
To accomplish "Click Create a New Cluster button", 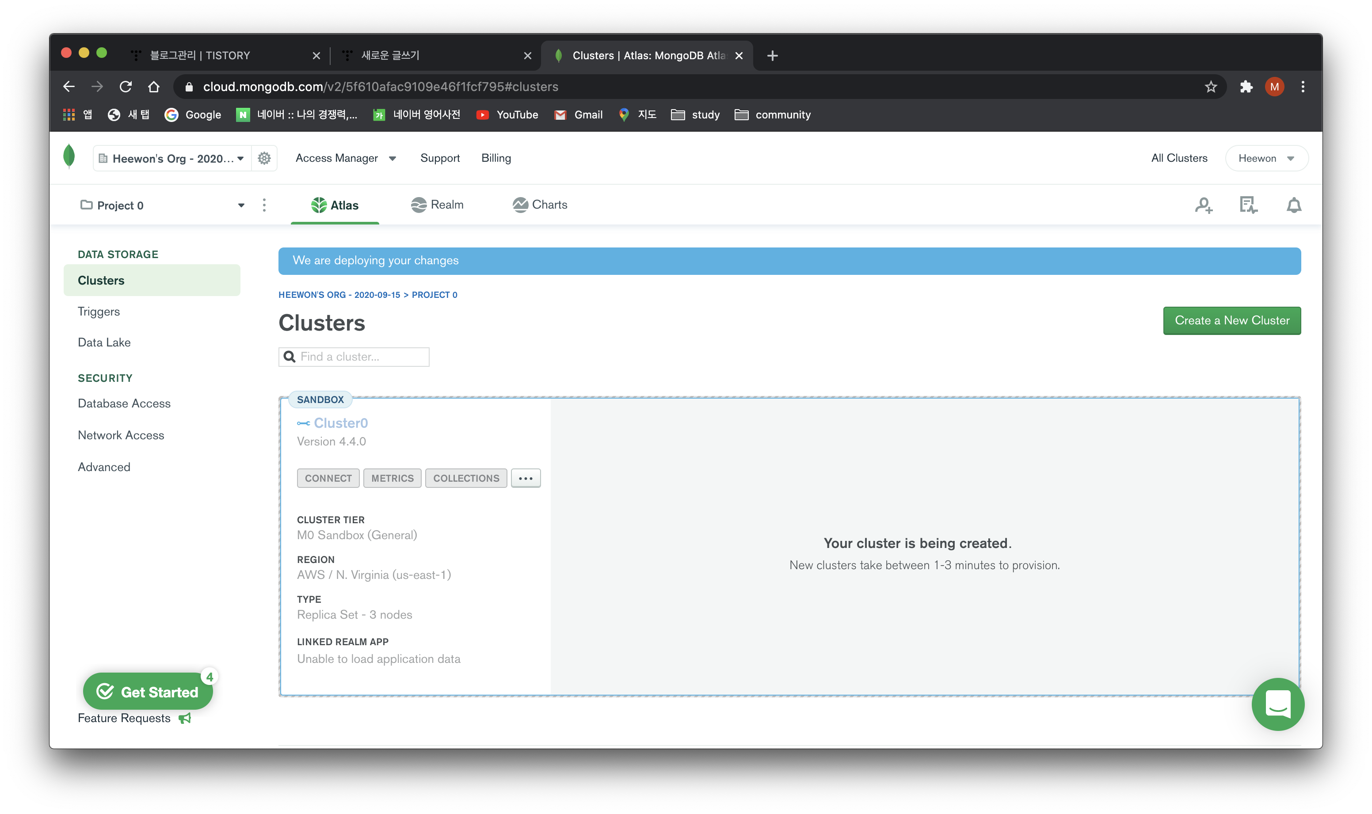I will [1231, 320].
